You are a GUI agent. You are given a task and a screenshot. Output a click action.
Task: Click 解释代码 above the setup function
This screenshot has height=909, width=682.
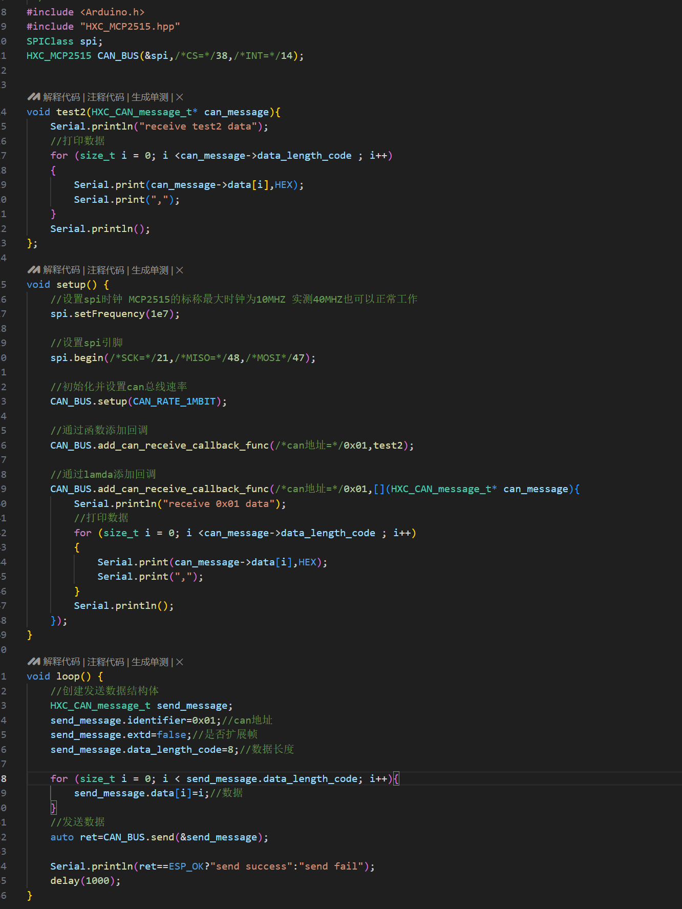61,270
